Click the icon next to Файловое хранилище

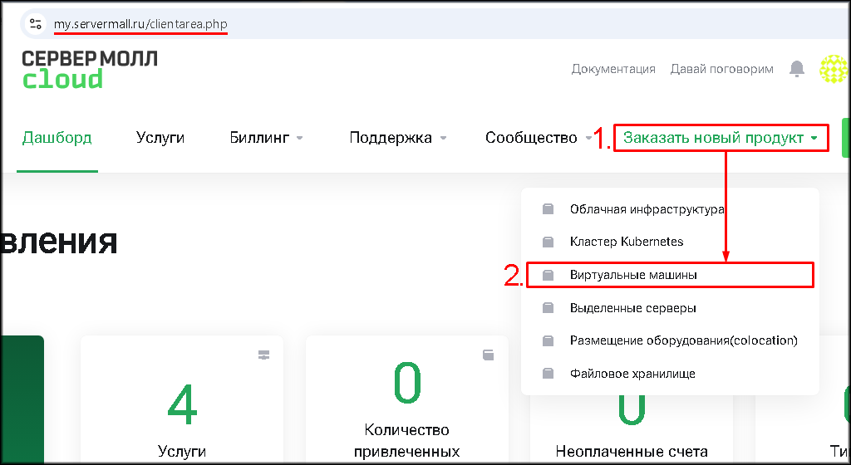click(x=548, y=374)
